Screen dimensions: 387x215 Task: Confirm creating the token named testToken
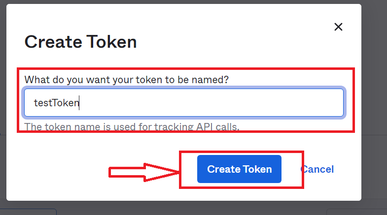pos(239,169)
